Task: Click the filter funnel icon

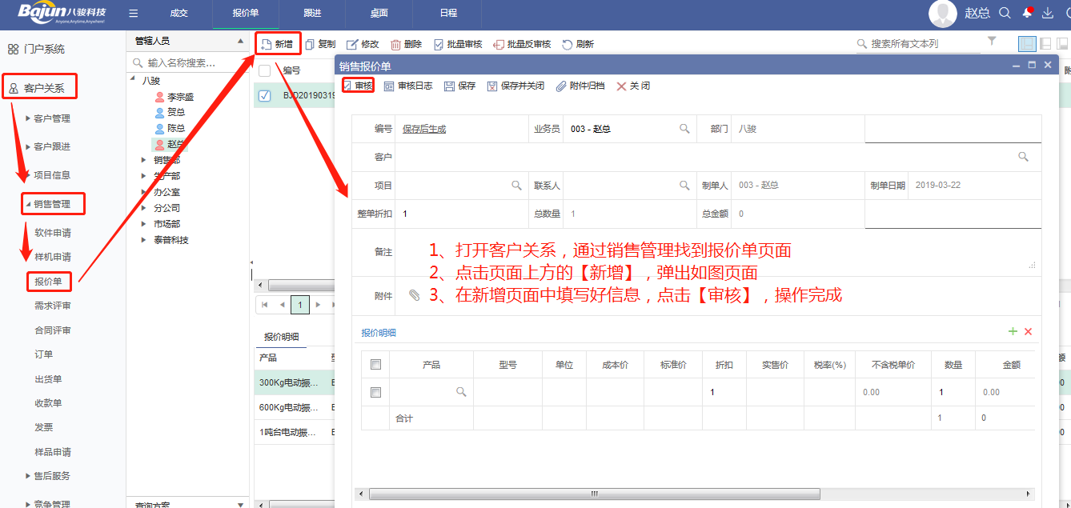Action: point(992,41)
